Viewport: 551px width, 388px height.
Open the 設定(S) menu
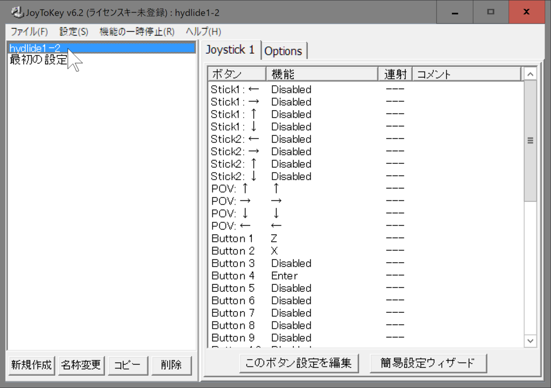point(74,32)
